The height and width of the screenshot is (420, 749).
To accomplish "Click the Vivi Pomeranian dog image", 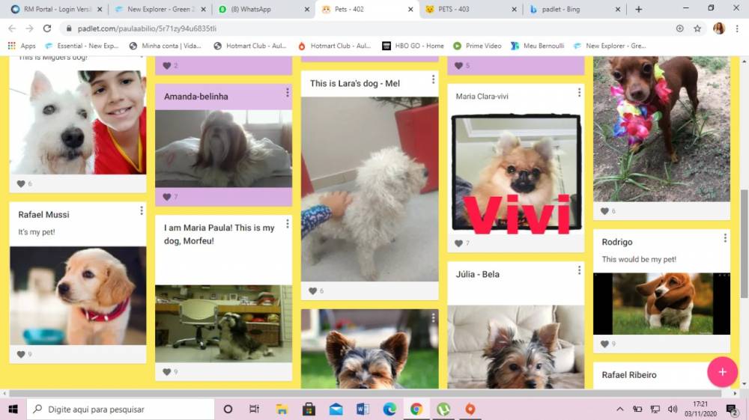I will (516, 173).
